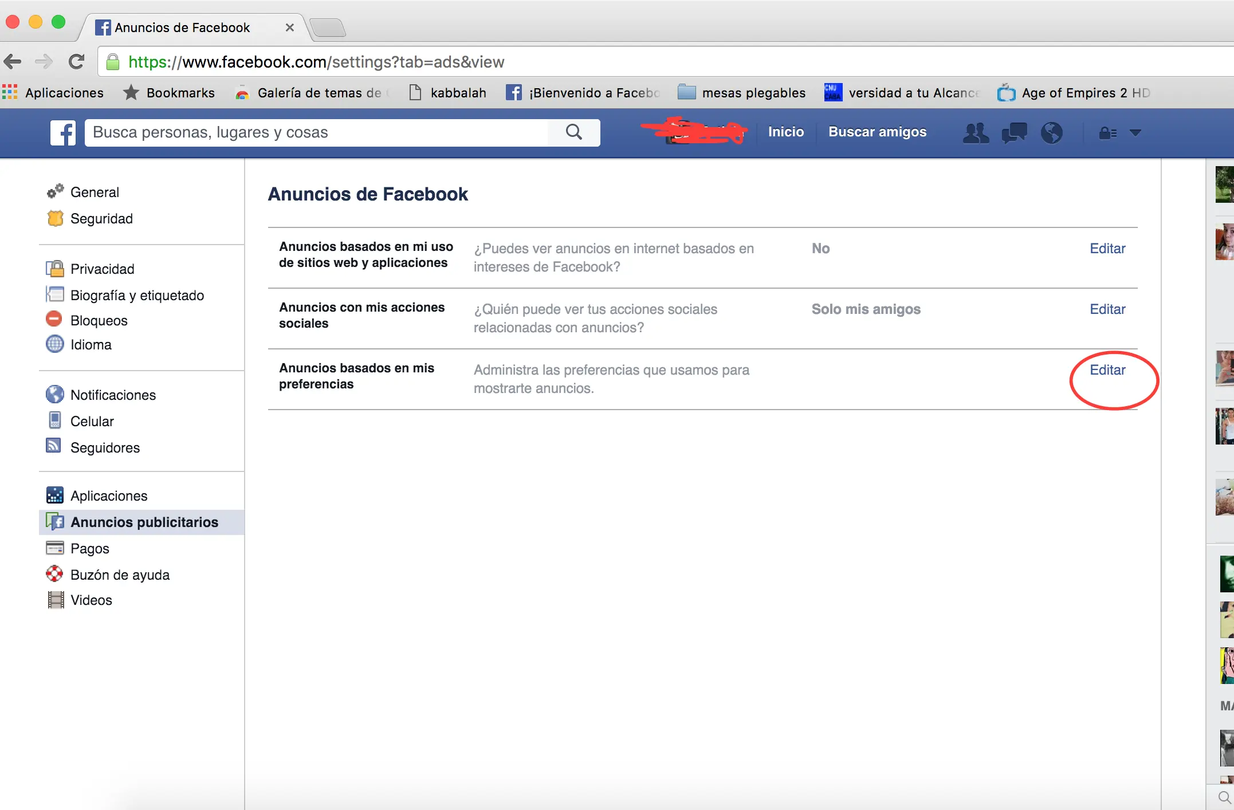
Task: Click the search magnifier button in Facebook bar
Action: tap(573, 132)
